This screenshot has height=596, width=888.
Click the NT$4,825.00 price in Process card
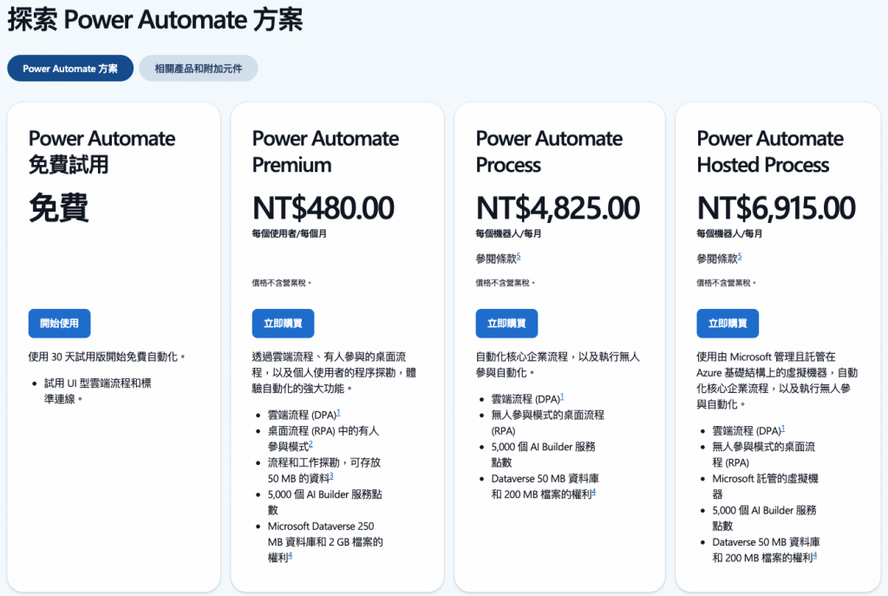pyautogui.click(x=558, y=207)
